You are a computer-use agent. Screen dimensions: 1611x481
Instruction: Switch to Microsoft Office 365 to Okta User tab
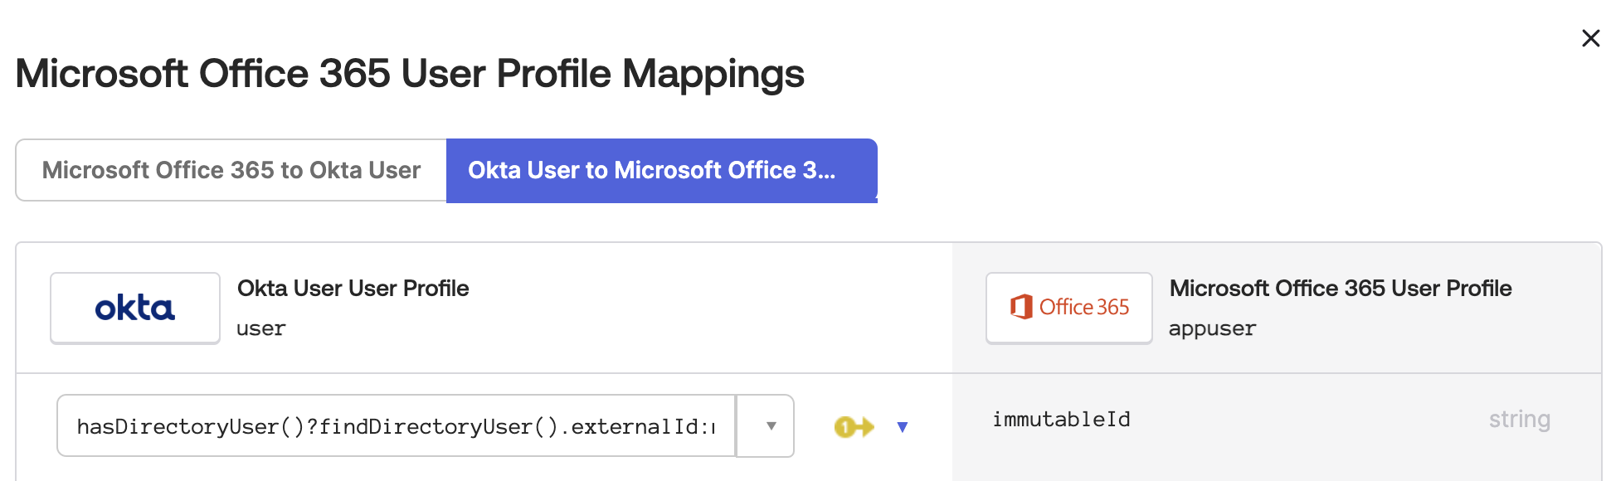pos(231,170)
